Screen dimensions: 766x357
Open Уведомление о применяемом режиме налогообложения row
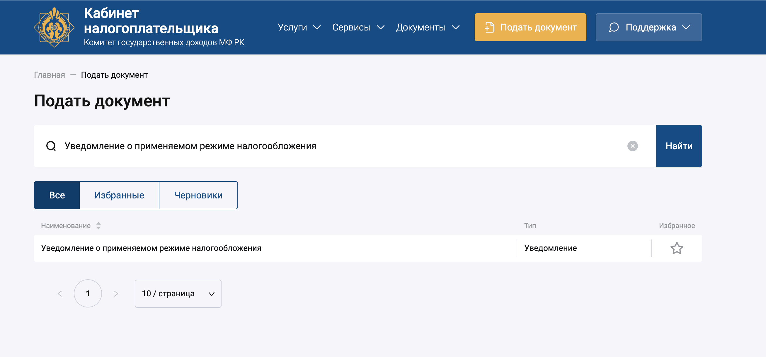click(151, 249)
